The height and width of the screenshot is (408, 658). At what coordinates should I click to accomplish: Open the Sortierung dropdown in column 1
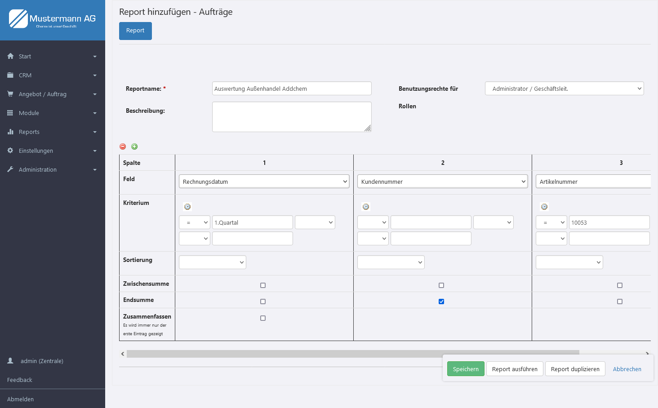[x=213, y=262]
